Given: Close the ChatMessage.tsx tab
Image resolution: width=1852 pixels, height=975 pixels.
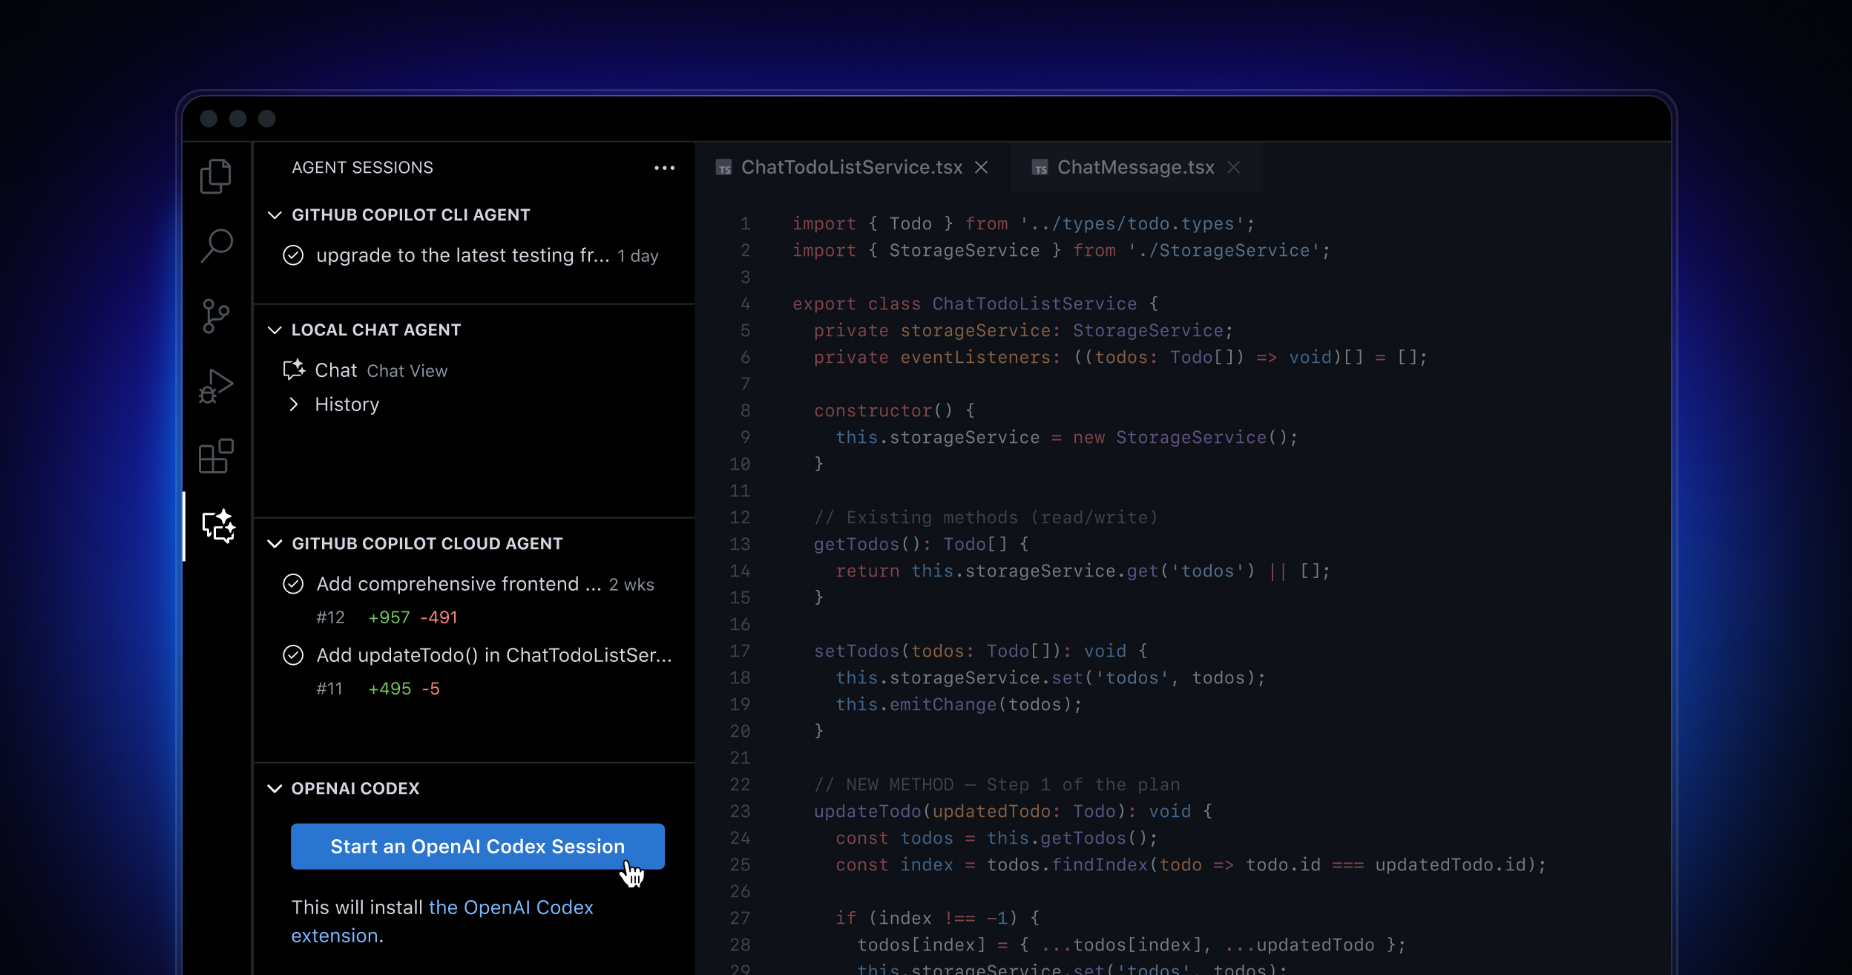Looking at the screenshot, I should [x=1233, y=168].
